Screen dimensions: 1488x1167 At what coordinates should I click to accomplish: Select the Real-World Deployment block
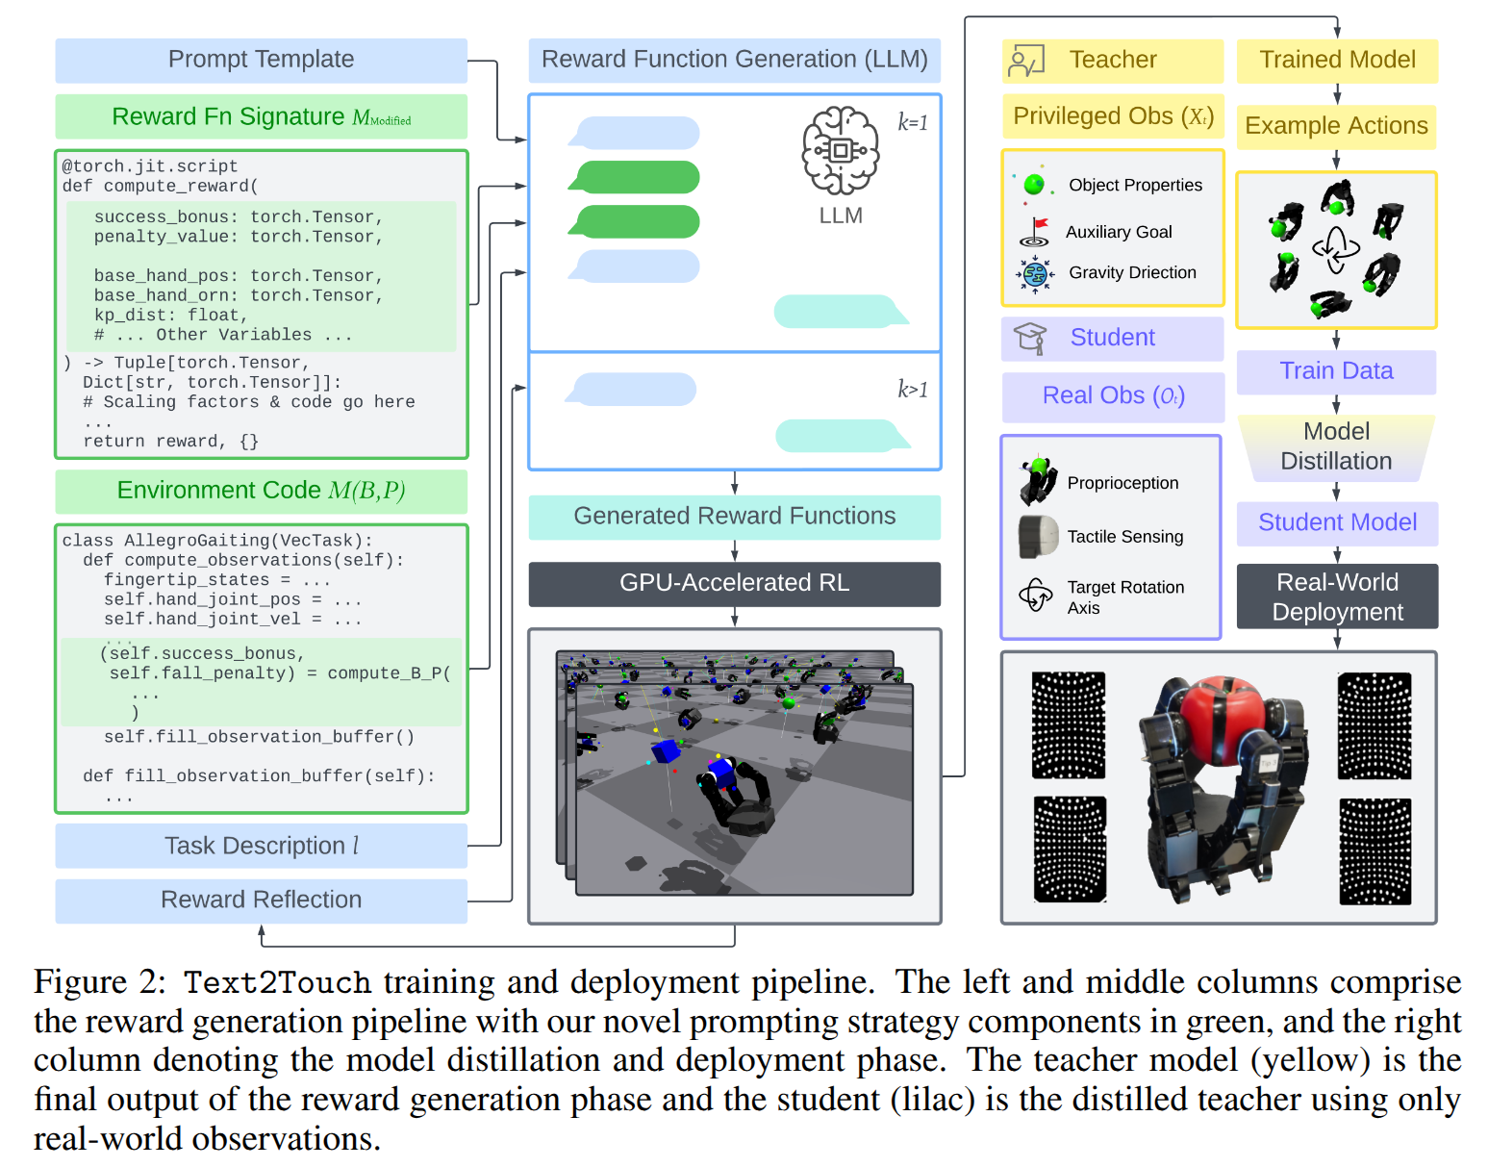(1336, 596)
